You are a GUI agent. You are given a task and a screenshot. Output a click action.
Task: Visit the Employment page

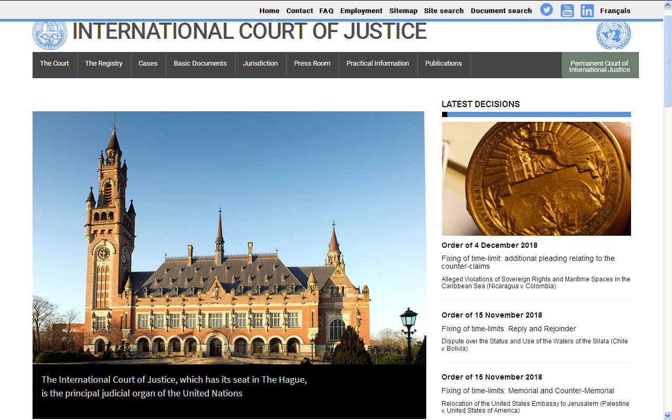(x=361, y=10)
